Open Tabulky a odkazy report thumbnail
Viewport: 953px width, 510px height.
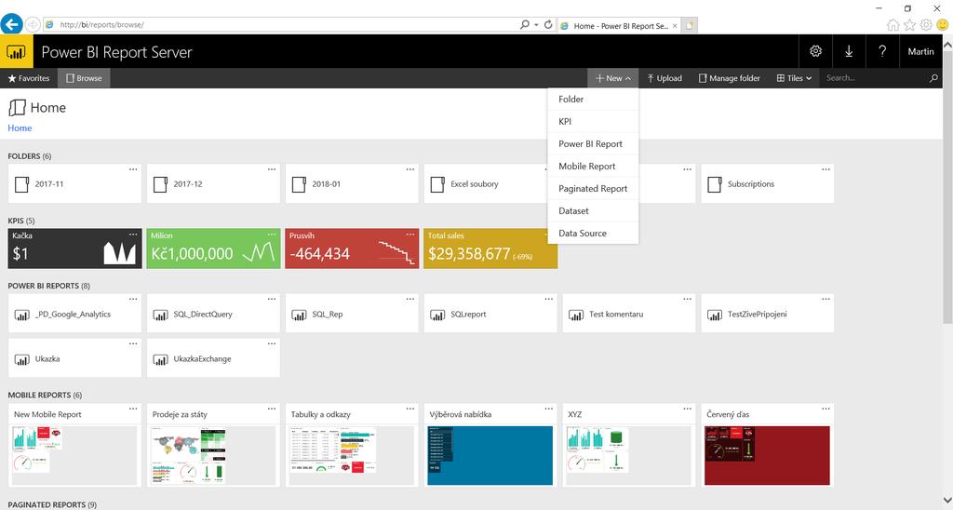click(x=352, y=456)
